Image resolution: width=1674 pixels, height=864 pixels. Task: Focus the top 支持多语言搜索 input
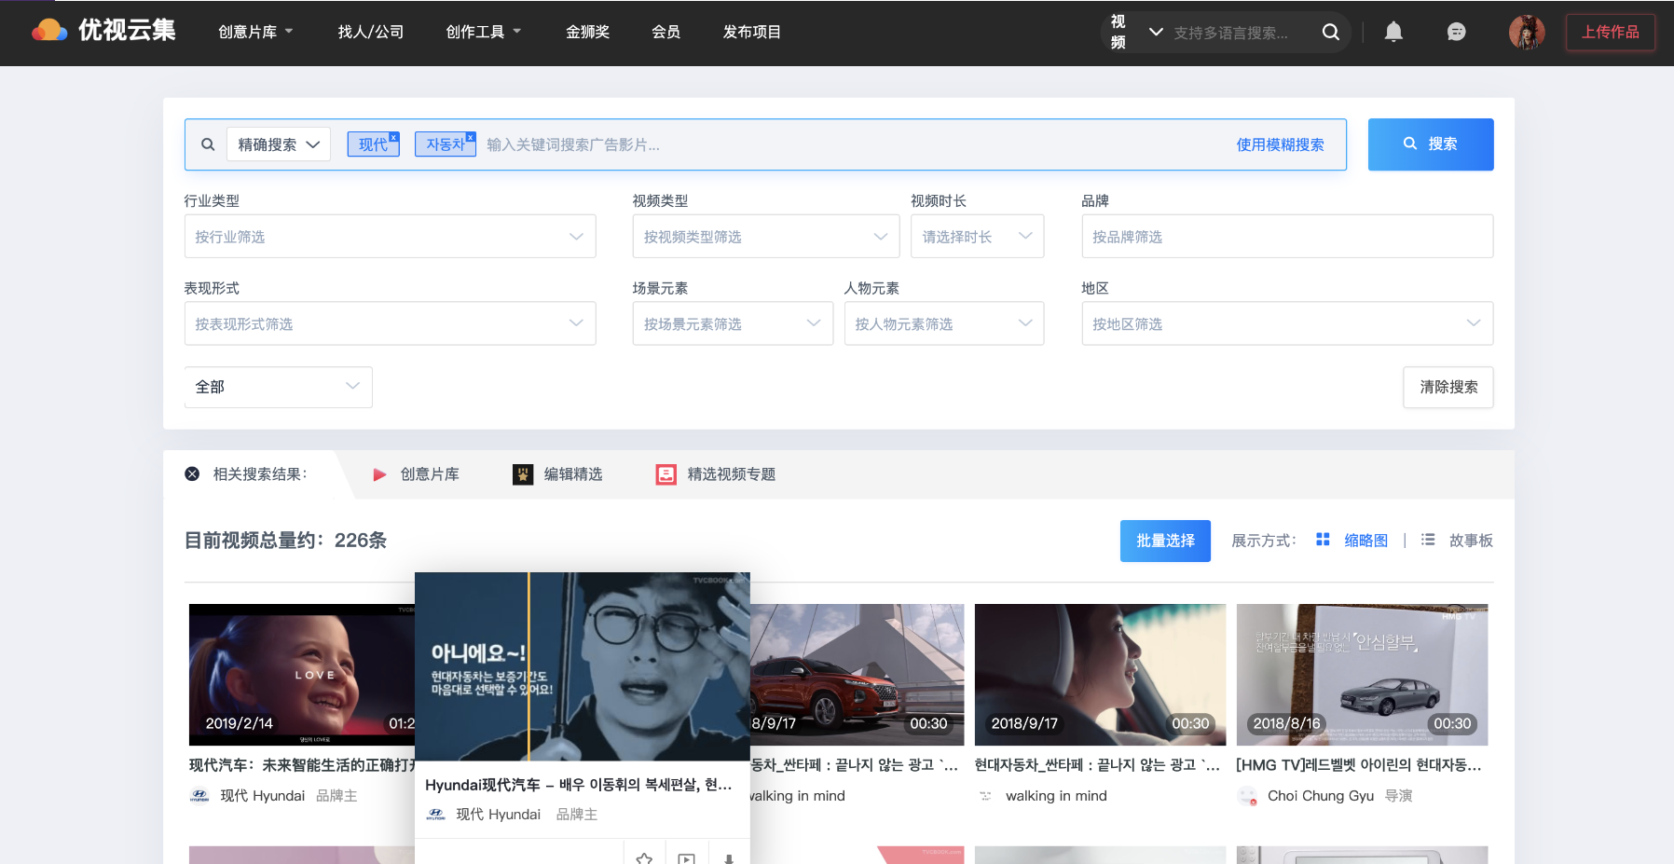click(1240, 33)
